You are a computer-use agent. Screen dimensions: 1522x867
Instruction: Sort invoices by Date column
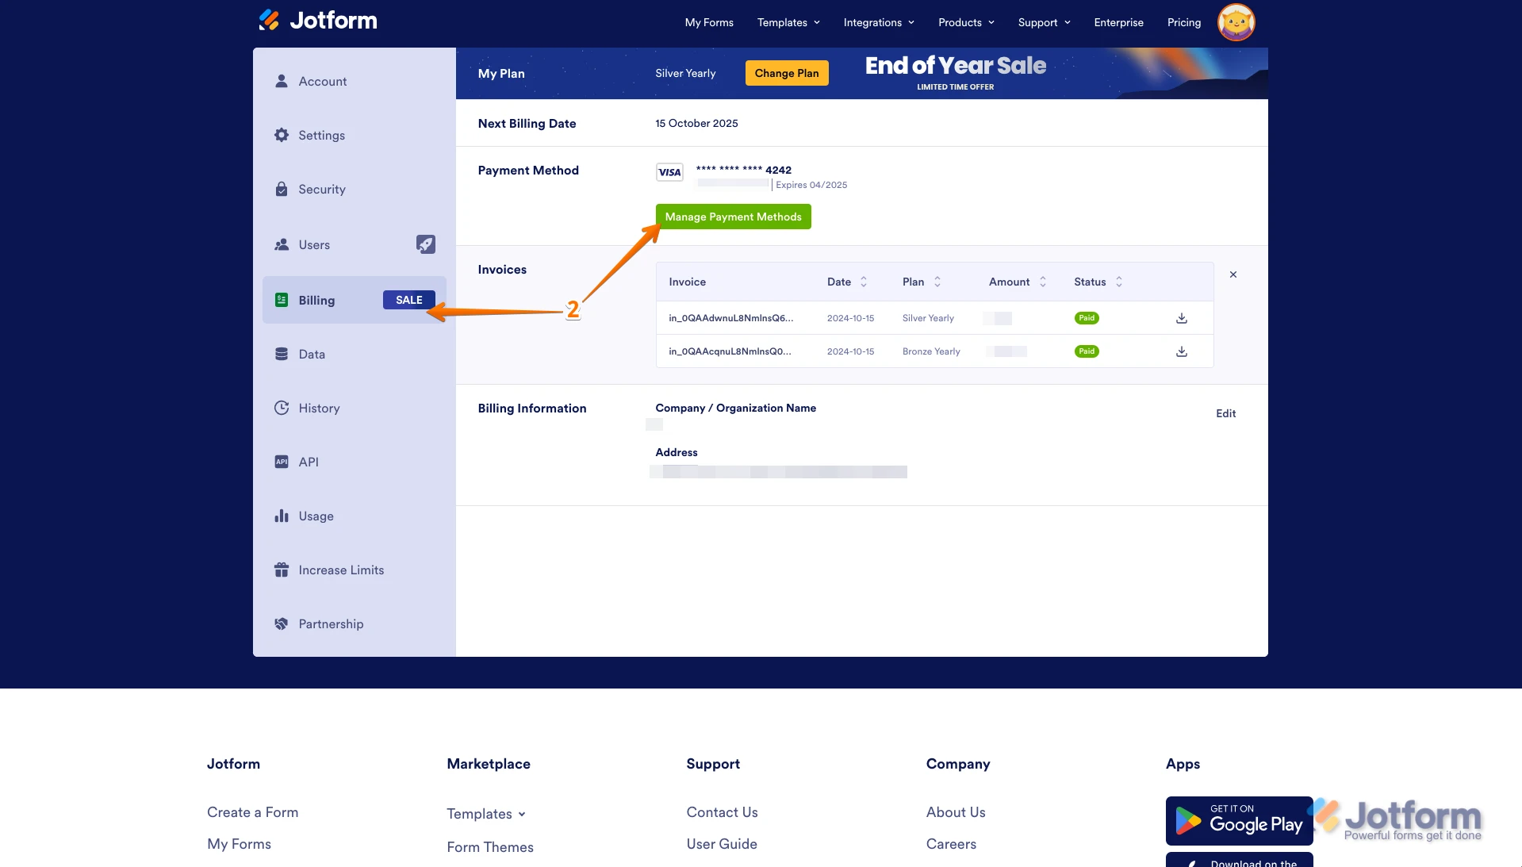(863, 282)
